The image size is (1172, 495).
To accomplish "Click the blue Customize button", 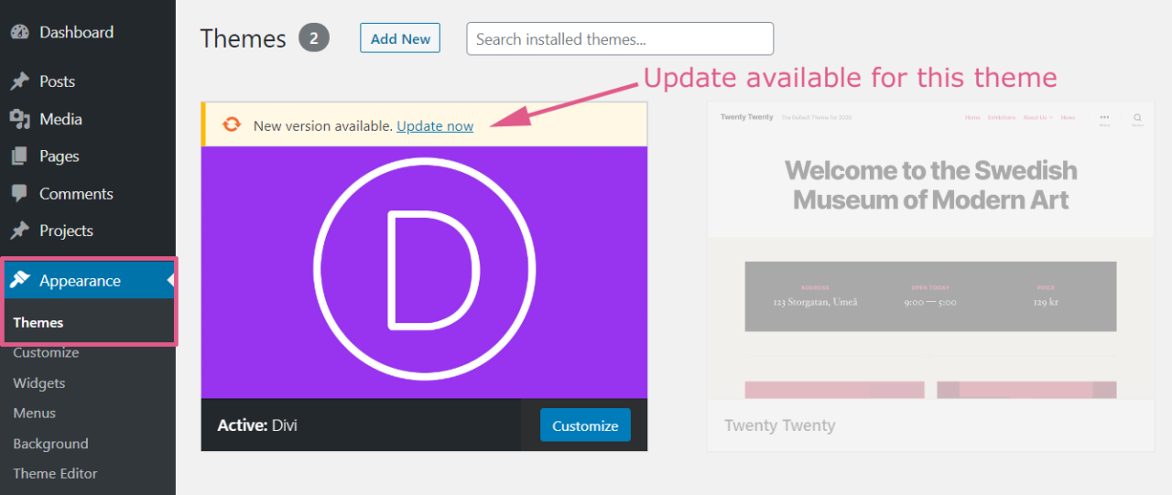I will [x=585, y=425].
